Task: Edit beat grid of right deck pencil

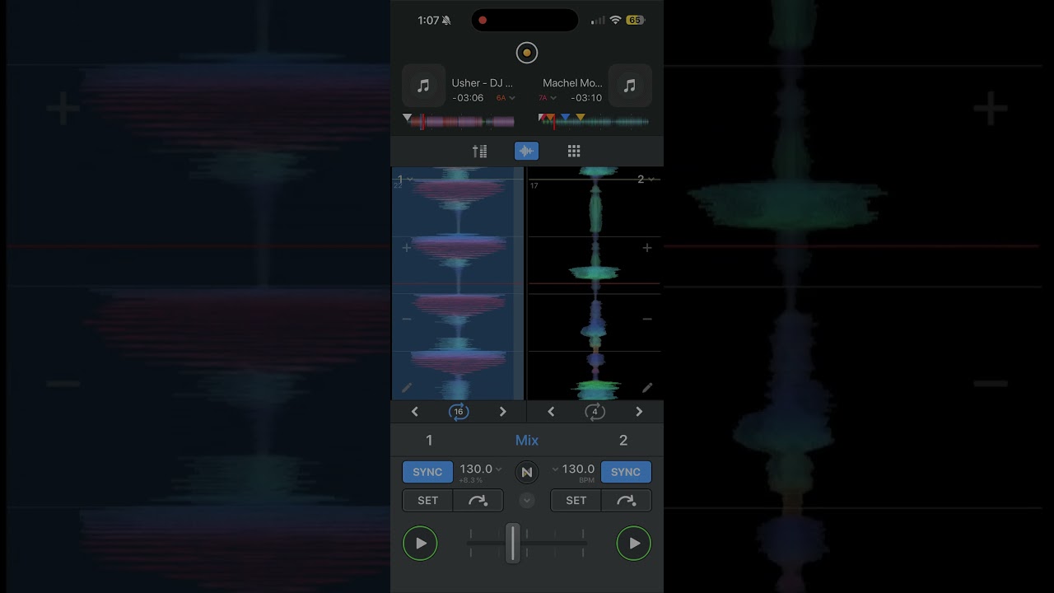Action: tap(647, 387)
